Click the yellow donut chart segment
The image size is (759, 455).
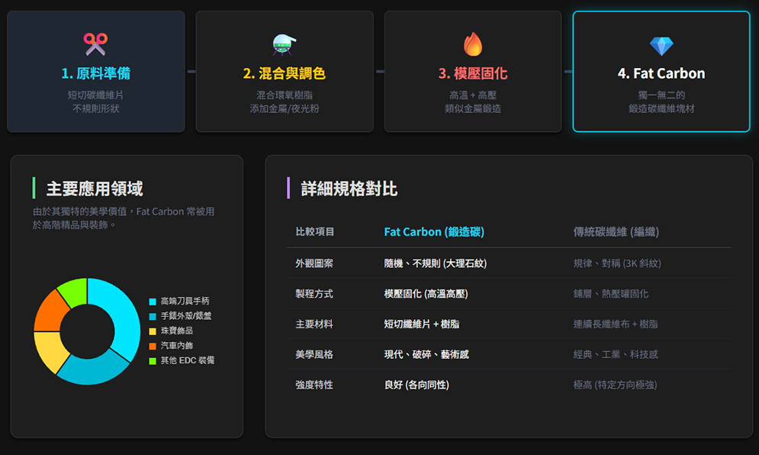[x=47, y=350]
